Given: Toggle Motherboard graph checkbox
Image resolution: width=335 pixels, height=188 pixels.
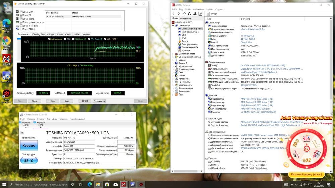Looking at the screenshot, I should (x=49, y=39).
